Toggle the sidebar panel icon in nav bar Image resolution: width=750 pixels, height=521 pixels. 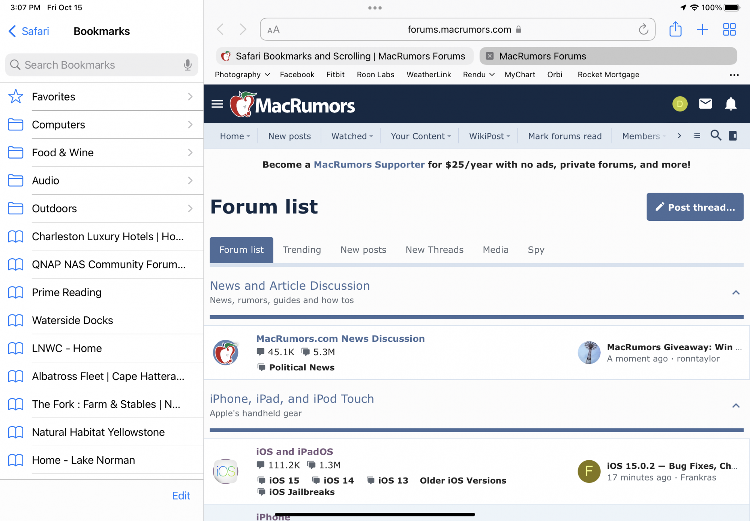[733, 136]
